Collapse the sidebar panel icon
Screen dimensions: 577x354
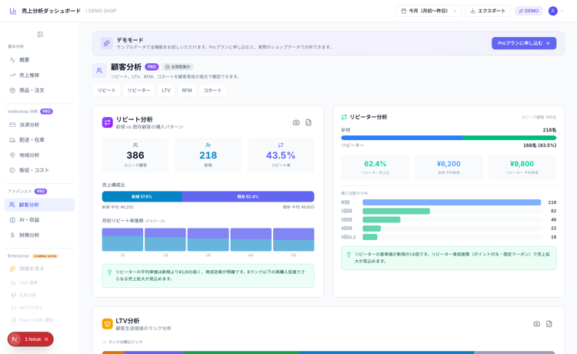(40, 34)
